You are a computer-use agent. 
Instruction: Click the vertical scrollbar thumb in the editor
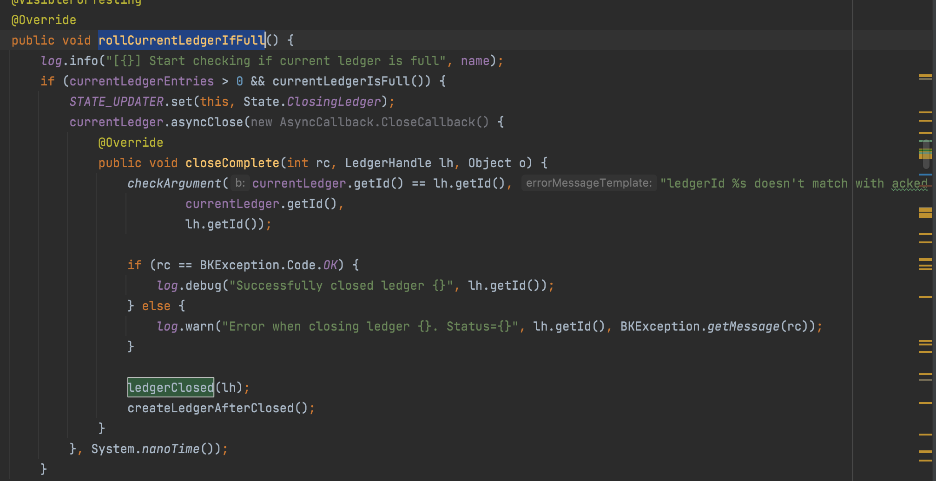coord(926,154)
